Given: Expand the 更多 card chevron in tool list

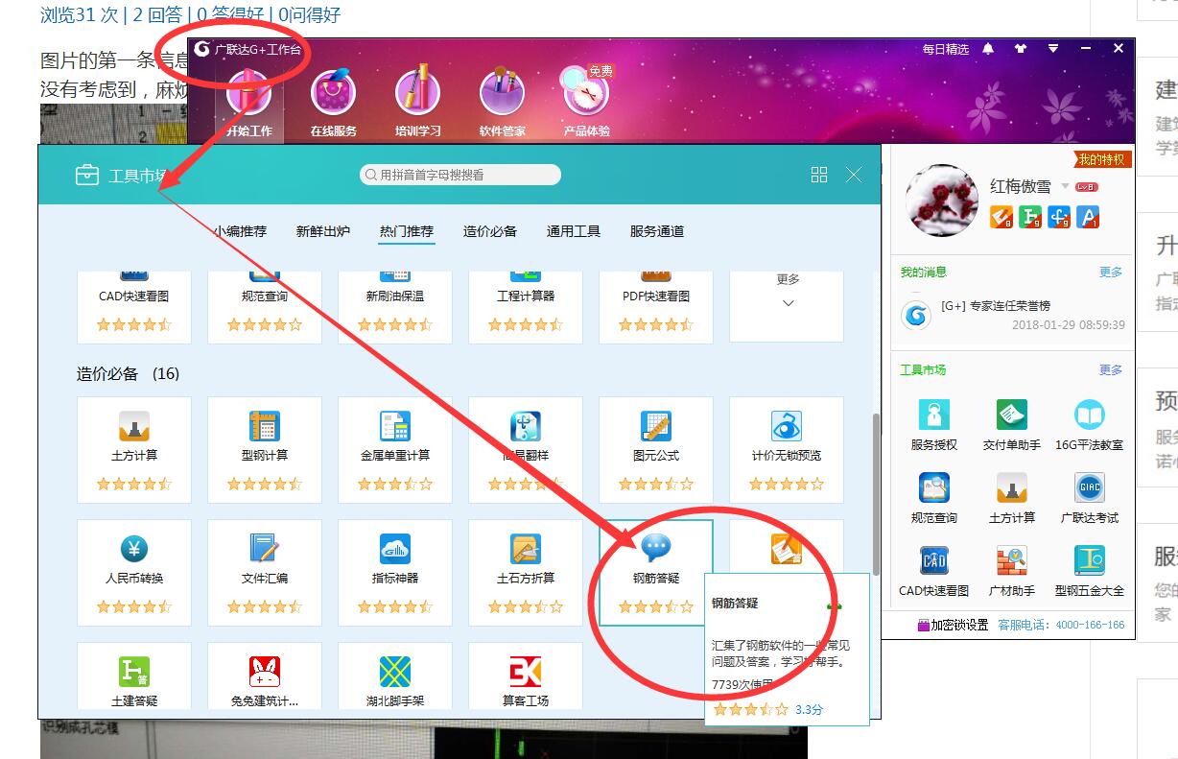Looking at the screenshot, I should pyautogui.click(x=788, y=303).
